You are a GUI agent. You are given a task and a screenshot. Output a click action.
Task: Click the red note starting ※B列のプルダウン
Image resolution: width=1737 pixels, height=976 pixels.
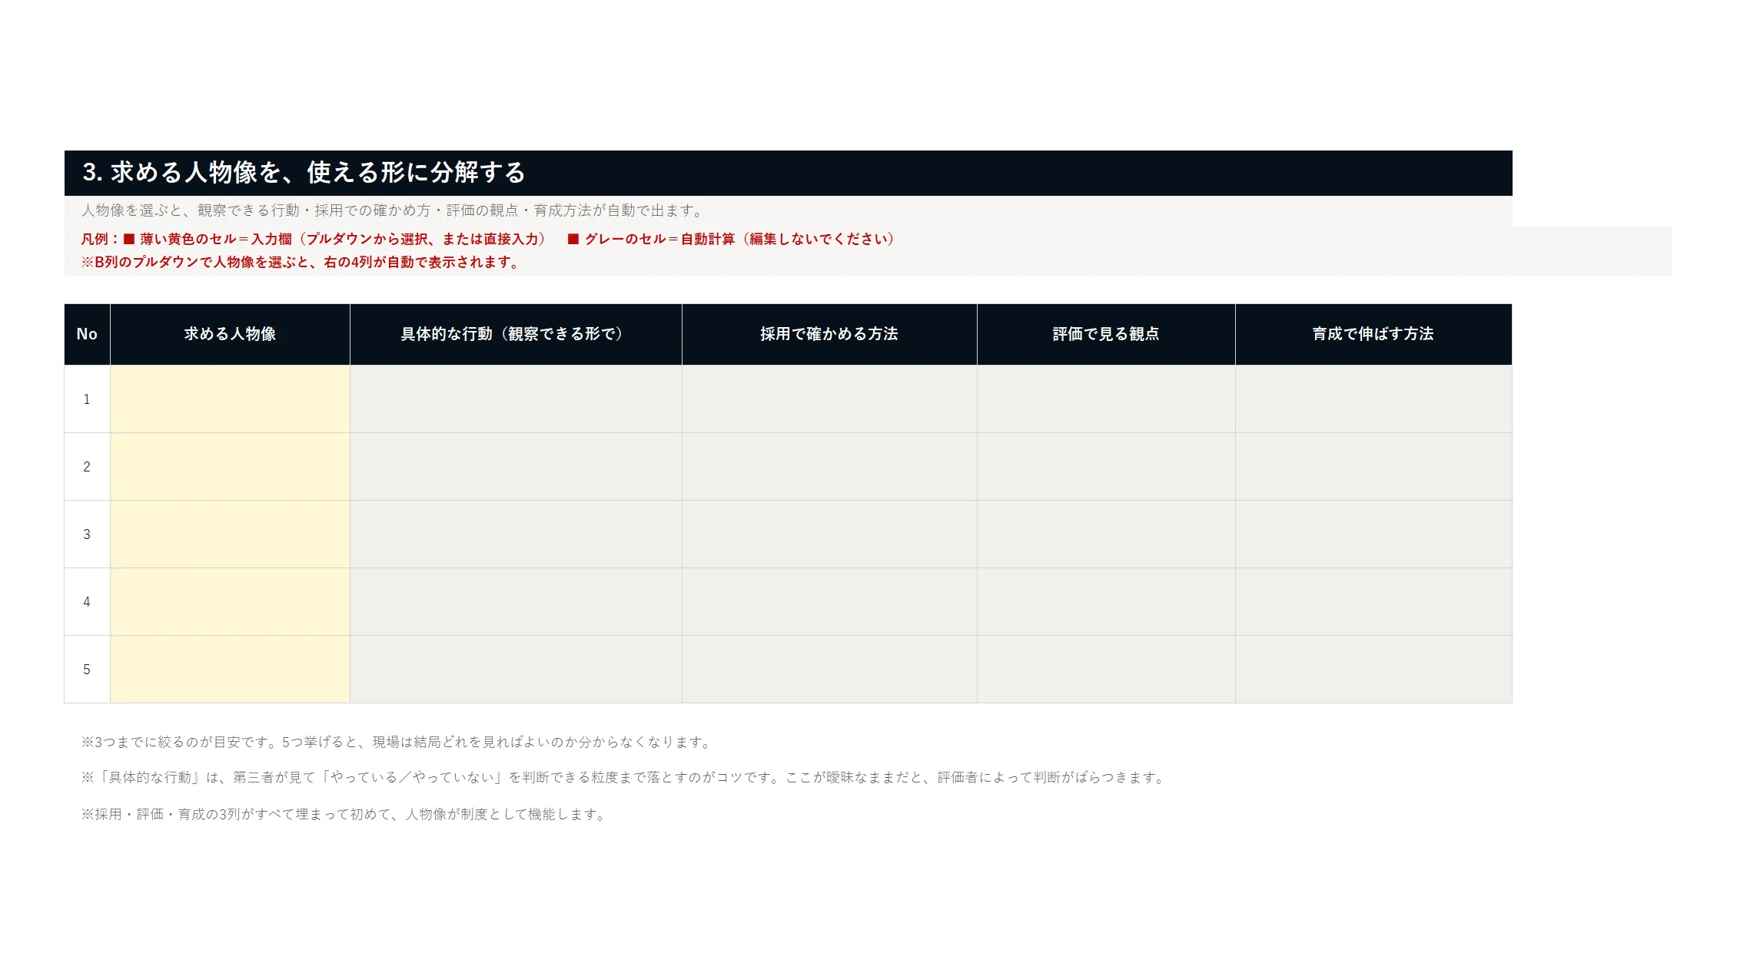click(x=301, y=262)
